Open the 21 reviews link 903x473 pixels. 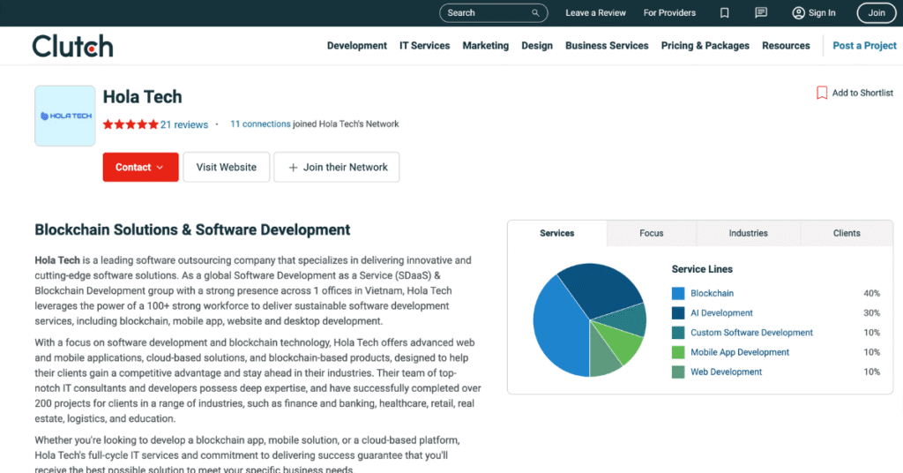point(184,124)
